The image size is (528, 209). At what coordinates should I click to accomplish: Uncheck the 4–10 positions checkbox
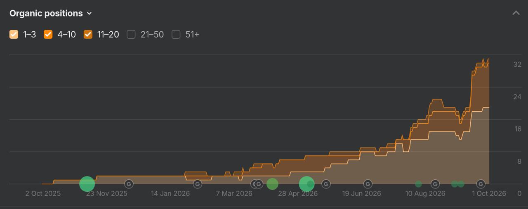click(48, 34)
